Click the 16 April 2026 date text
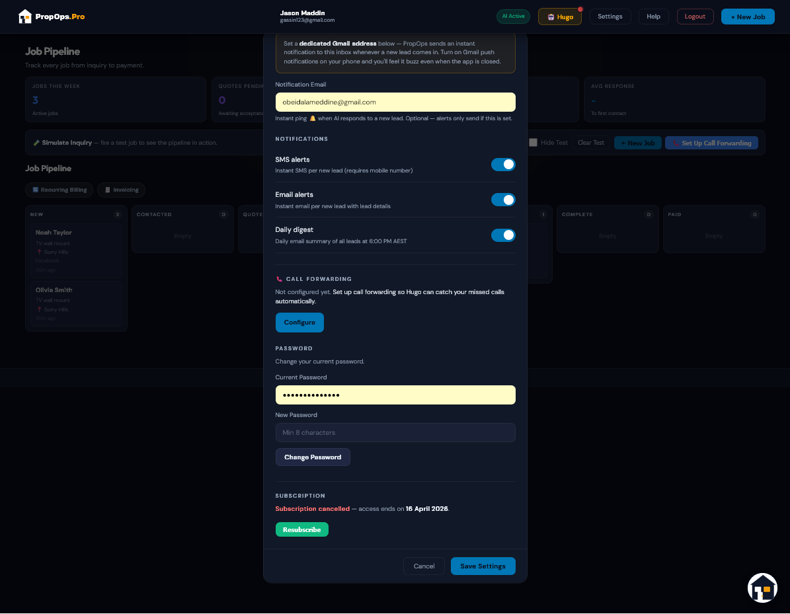This screenshot has width=790, height=614. tap(427, 509)
